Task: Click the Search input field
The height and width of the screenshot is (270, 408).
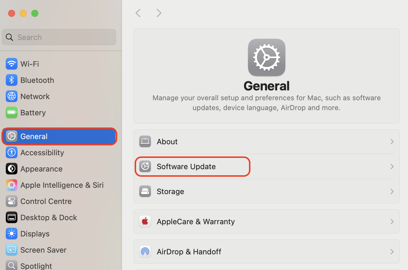Action: point(59,37)
